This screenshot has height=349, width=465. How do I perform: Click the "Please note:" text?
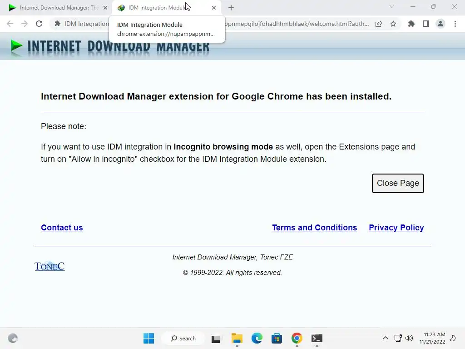point(64,126)
